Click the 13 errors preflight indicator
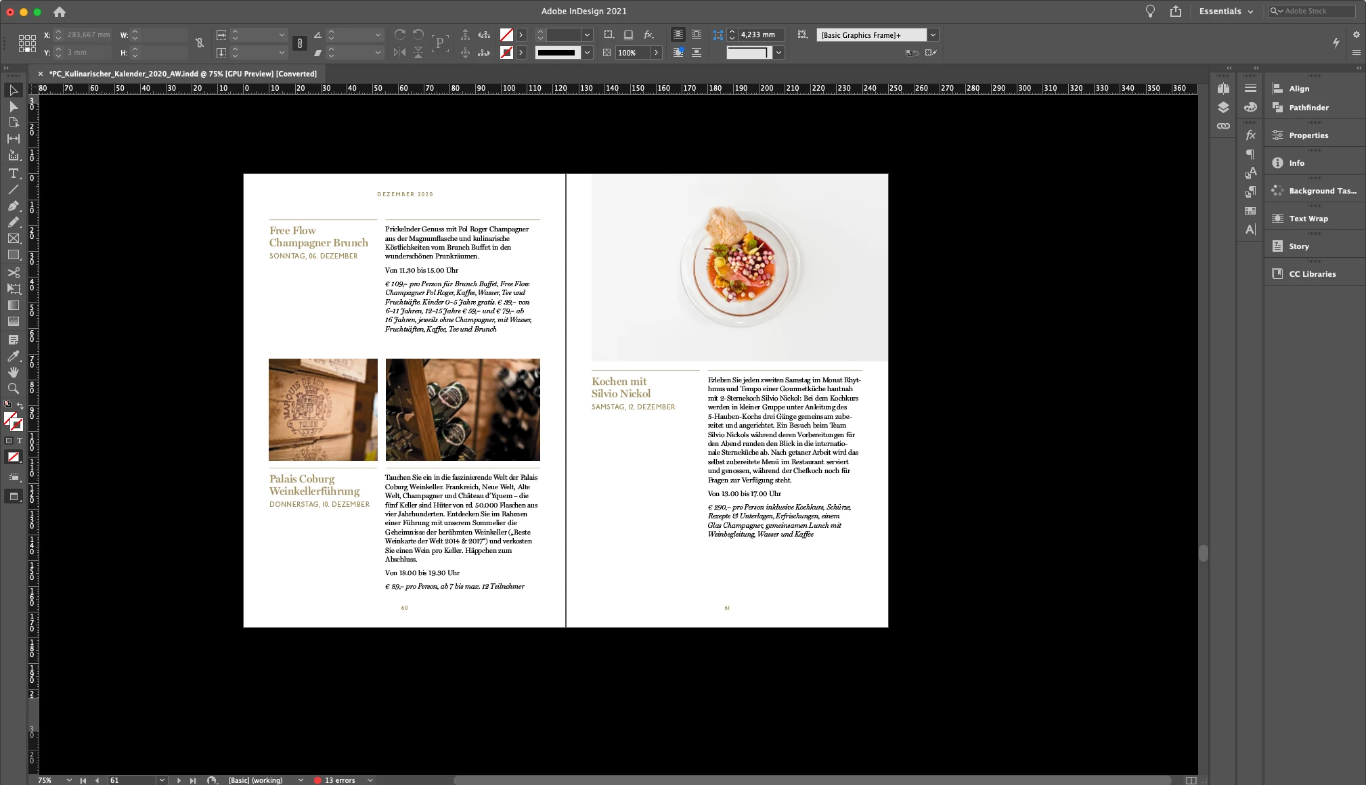 pos(338,780)
